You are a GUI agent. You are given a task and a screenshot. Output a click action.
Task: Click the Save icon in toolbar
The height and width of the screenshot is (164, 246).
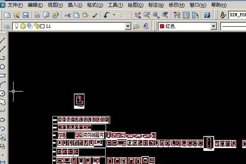(25, 15)
